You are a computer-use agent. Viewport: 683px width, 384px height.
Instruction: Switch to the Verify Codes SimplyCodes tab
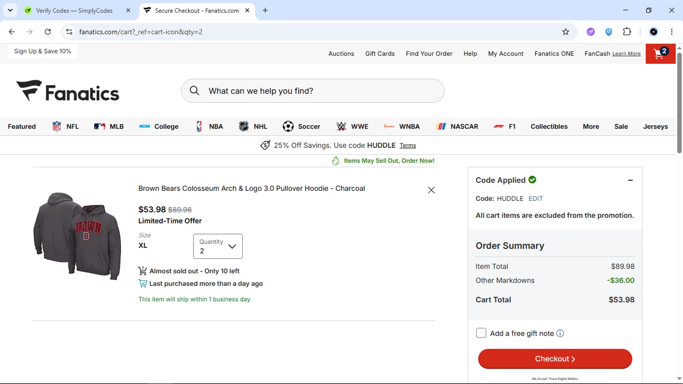(74, 10)
